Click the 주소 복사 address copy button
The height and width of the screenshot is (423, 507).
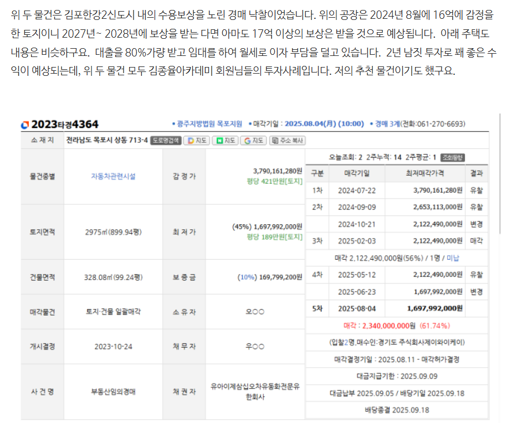coord(288,141)
